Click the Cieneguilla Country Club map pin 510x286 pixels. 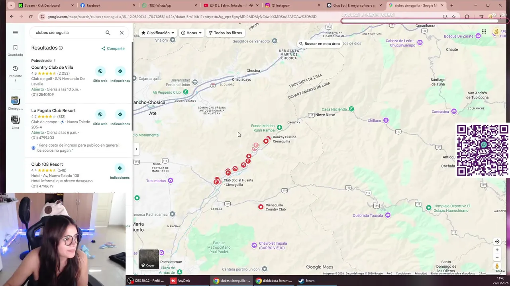click(261, 207)
